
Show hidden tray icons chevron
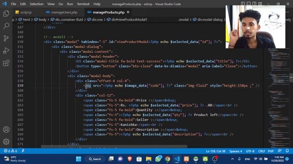click(x=233, y=159)
